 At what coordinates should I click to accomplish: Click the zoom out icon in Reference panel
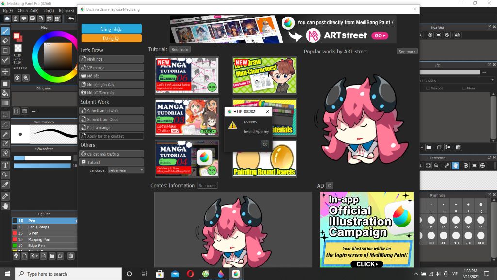[436, 165]
